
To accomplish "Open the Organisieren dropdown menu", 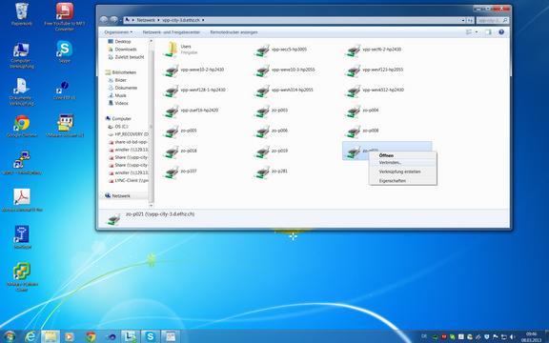I will (x=118, y=32).
